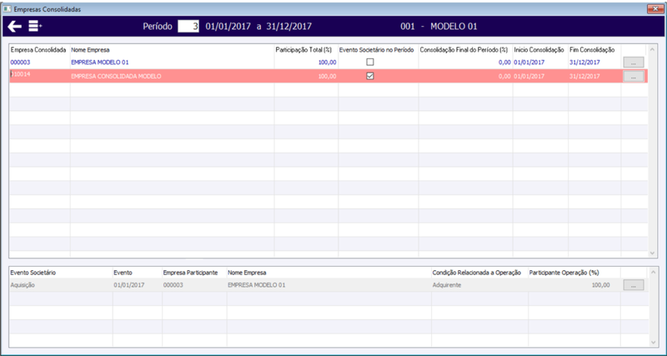Click Empresa Participante column header

tap(191, 273)
